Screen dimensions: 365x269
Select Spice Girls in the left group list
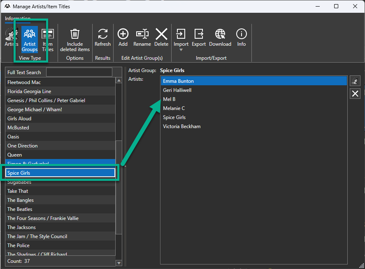click(x=60, y=173)
